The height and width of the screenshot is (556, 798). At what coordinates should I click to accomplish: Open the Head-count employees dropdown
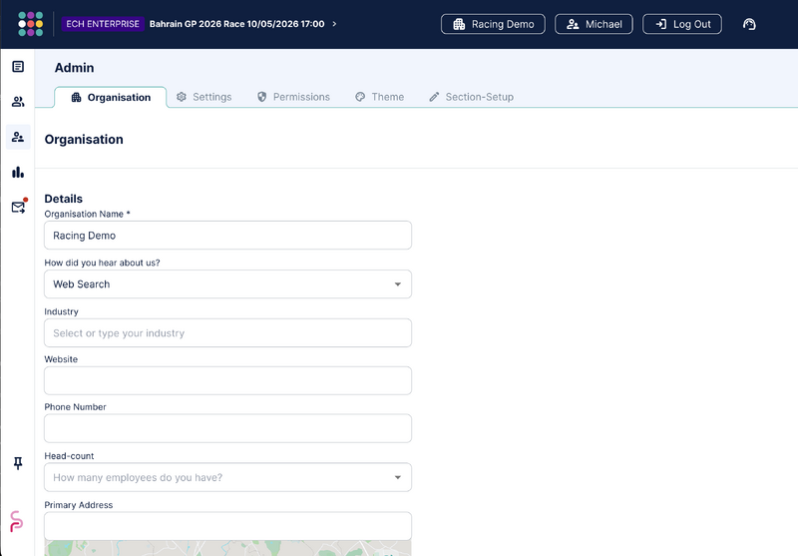(x=227, y=477)
